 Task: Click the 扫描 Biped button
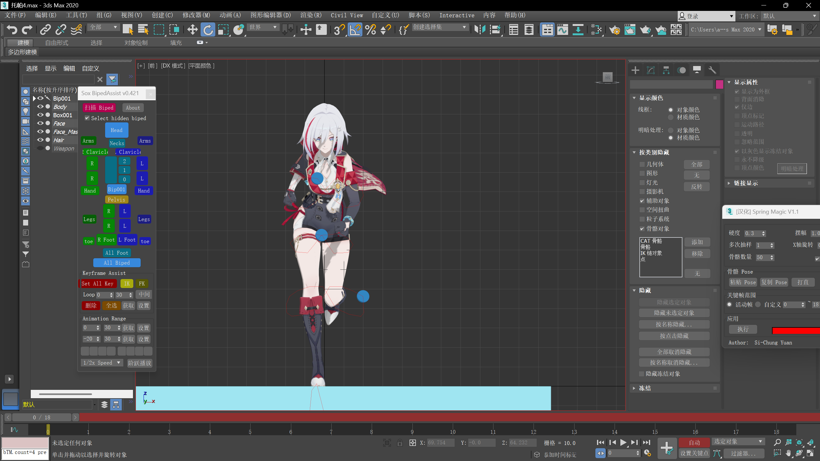coord(99,108)
